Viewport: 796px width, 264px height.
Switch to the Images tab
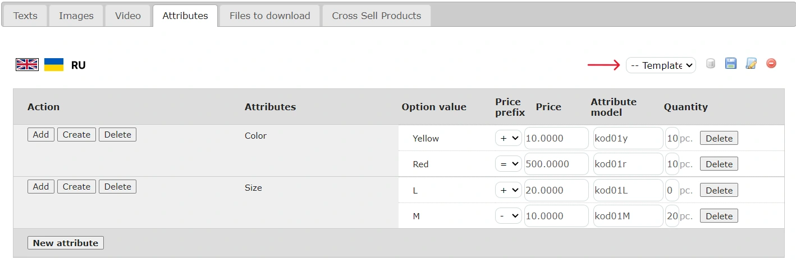pos(76,16)
